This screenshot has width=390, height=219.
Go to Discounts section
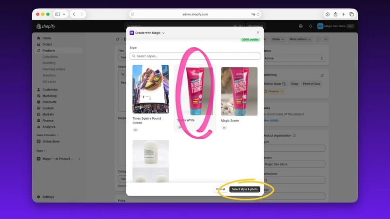[x=49, y=102]
